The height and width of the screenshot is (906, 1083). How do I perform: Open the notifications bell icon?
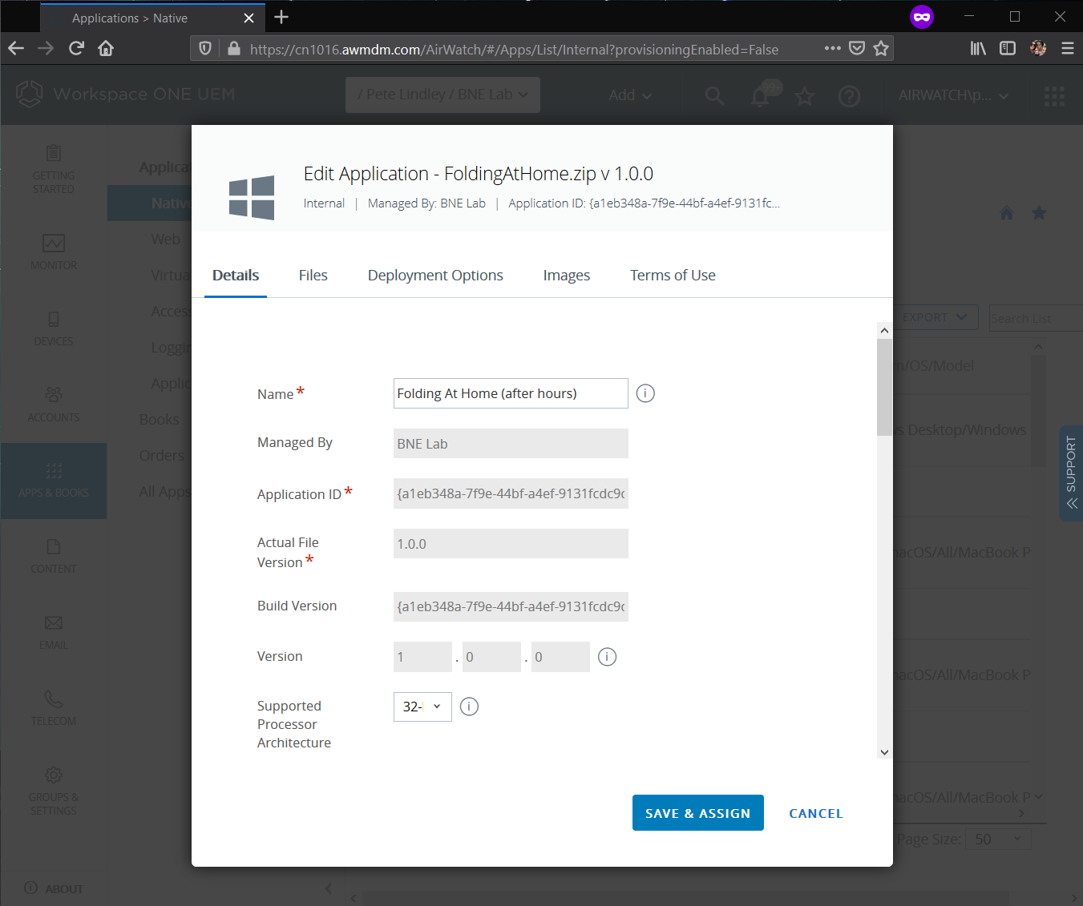click(x=760, y=96)
